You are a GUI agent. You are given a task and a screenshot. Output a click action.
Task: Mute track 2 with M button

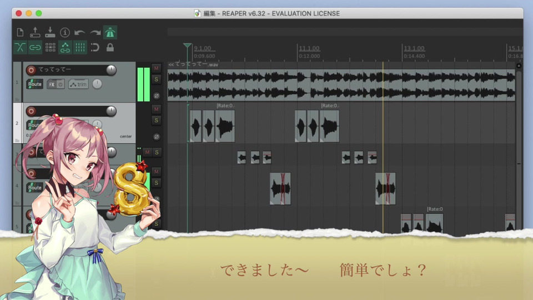pyautogui.click(x=157, y=109)
